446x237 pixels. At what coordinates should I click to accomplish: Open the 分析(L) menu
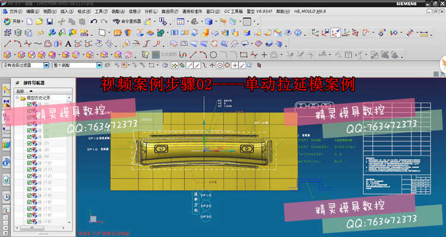coord(151,12)
